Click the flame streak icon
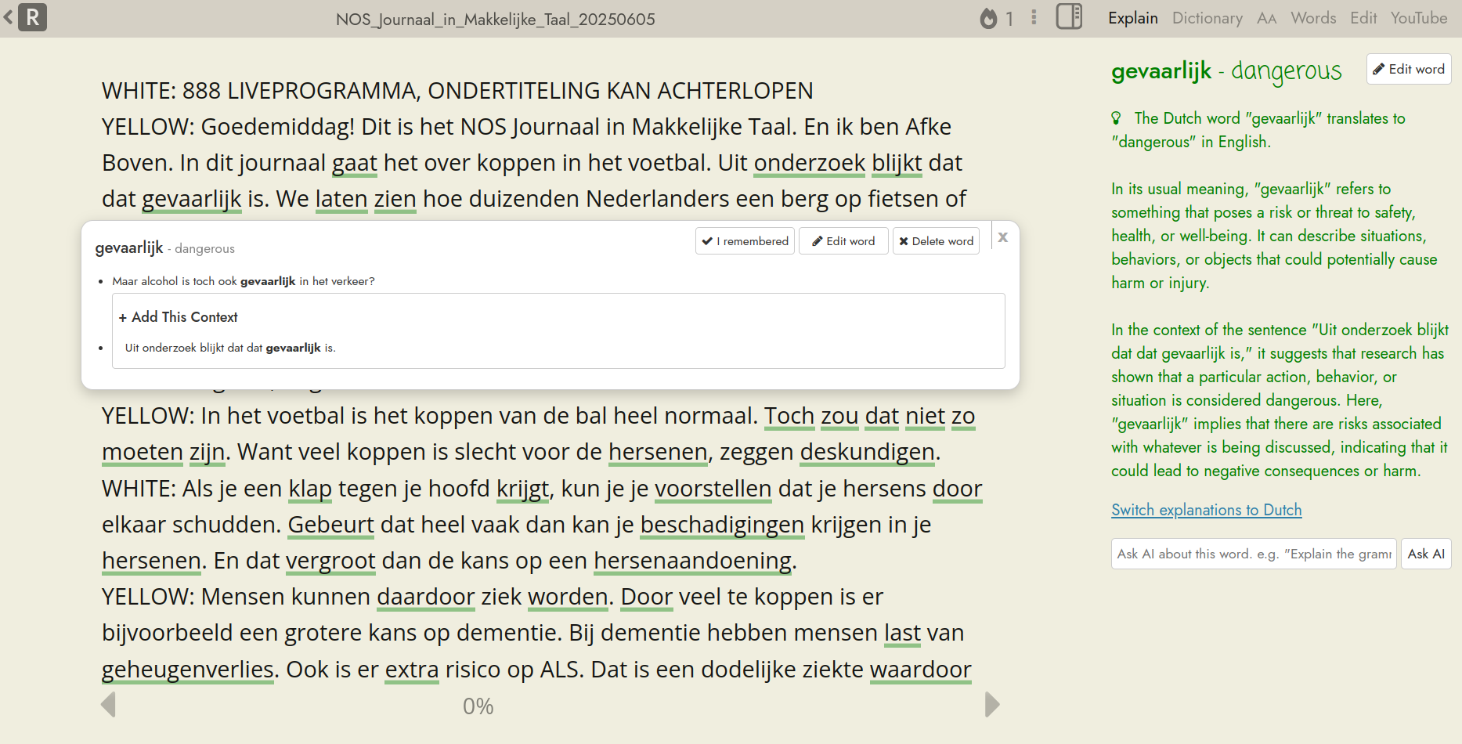 (989, 18)
